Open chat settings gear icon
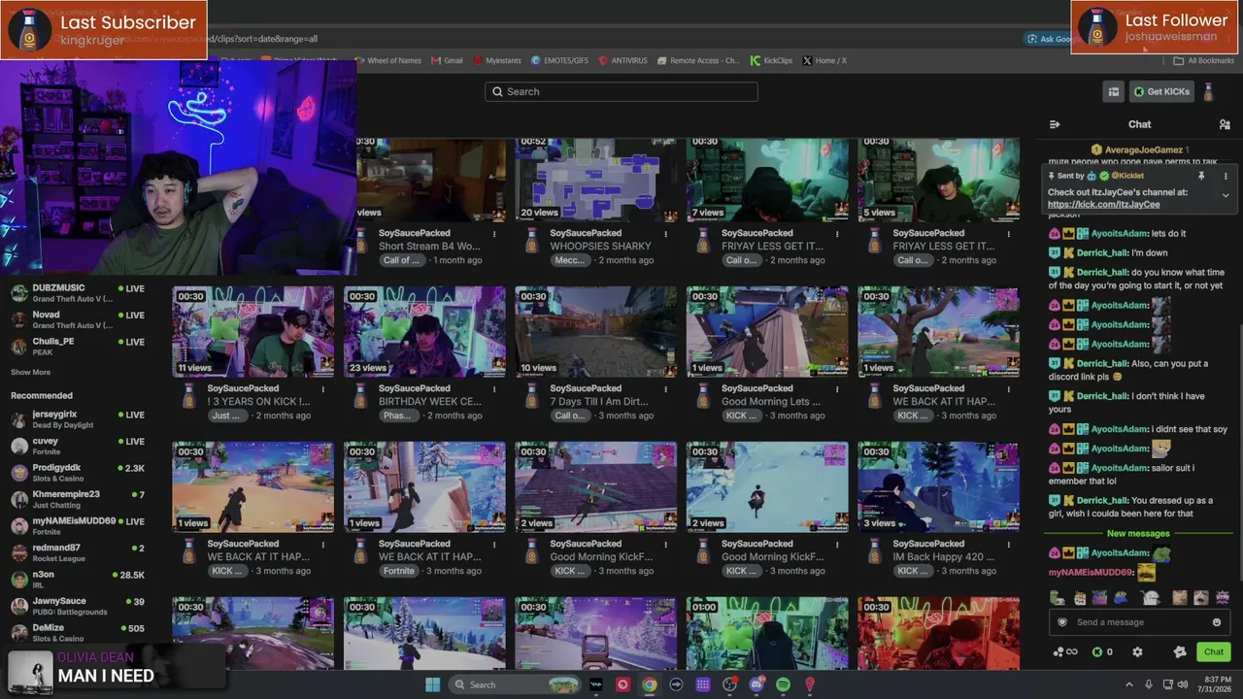The image size is (1243, 699). pos(1138,652)
